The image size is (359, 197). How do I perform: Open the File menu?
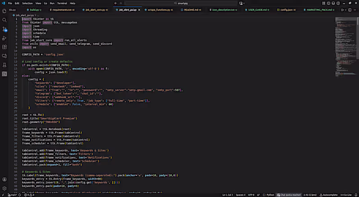point(10,3)
